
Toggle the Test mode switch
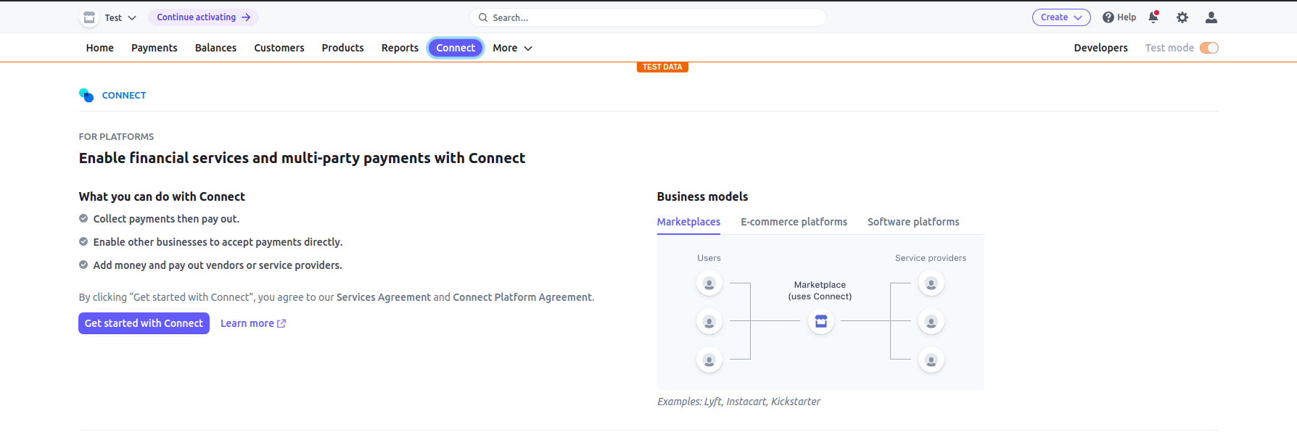pos(1209,48)
